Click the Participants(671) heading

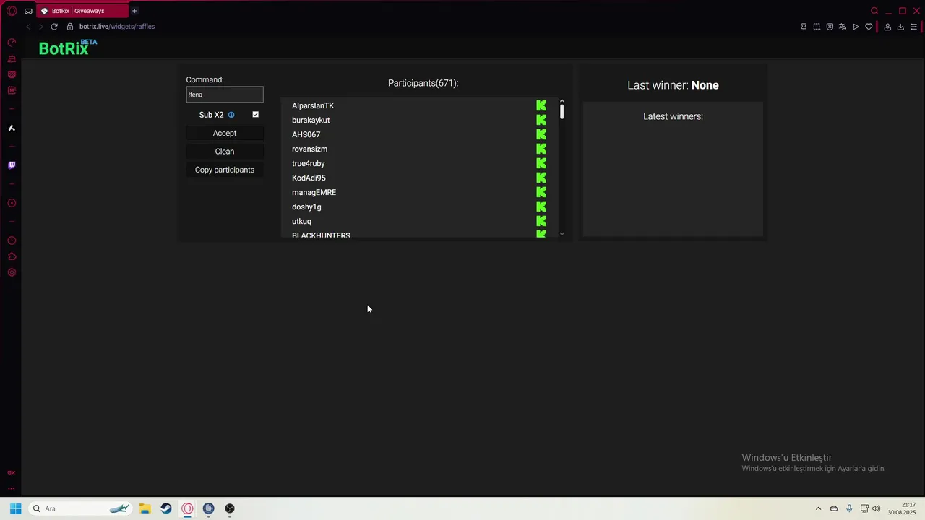[423, 83]
